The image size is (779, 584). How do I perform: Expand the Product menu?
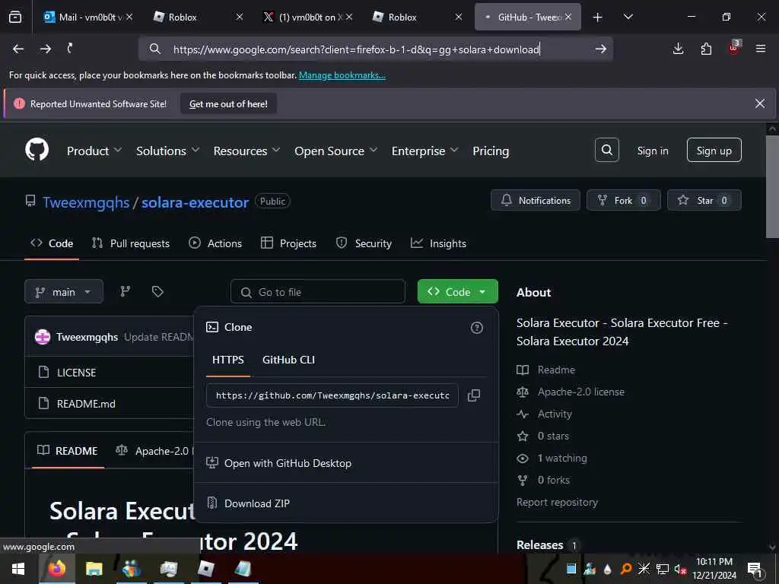(94, 151)
